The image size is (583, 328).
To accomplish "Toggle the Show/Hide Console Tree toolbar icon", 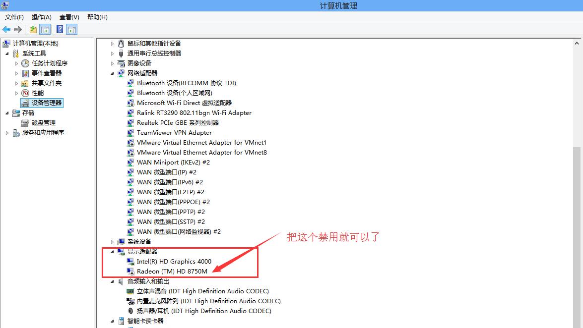I will [x=45, y=29].
